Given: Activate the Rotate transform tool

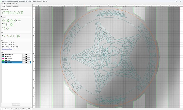Looking at the screenshot, I should click(12, 20).
